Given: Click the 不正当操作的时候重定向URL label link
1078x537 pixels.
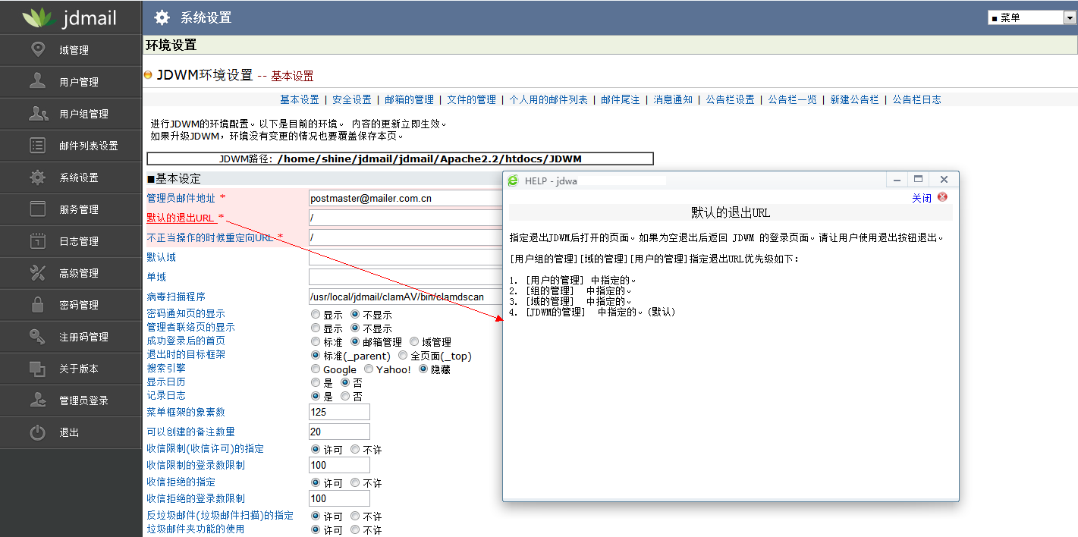Looking at the screenshot, I should 210,237.
